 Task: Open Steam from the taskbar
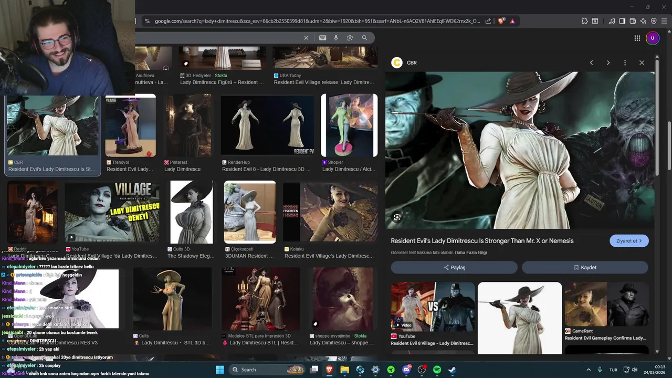(x=452, y=370)
